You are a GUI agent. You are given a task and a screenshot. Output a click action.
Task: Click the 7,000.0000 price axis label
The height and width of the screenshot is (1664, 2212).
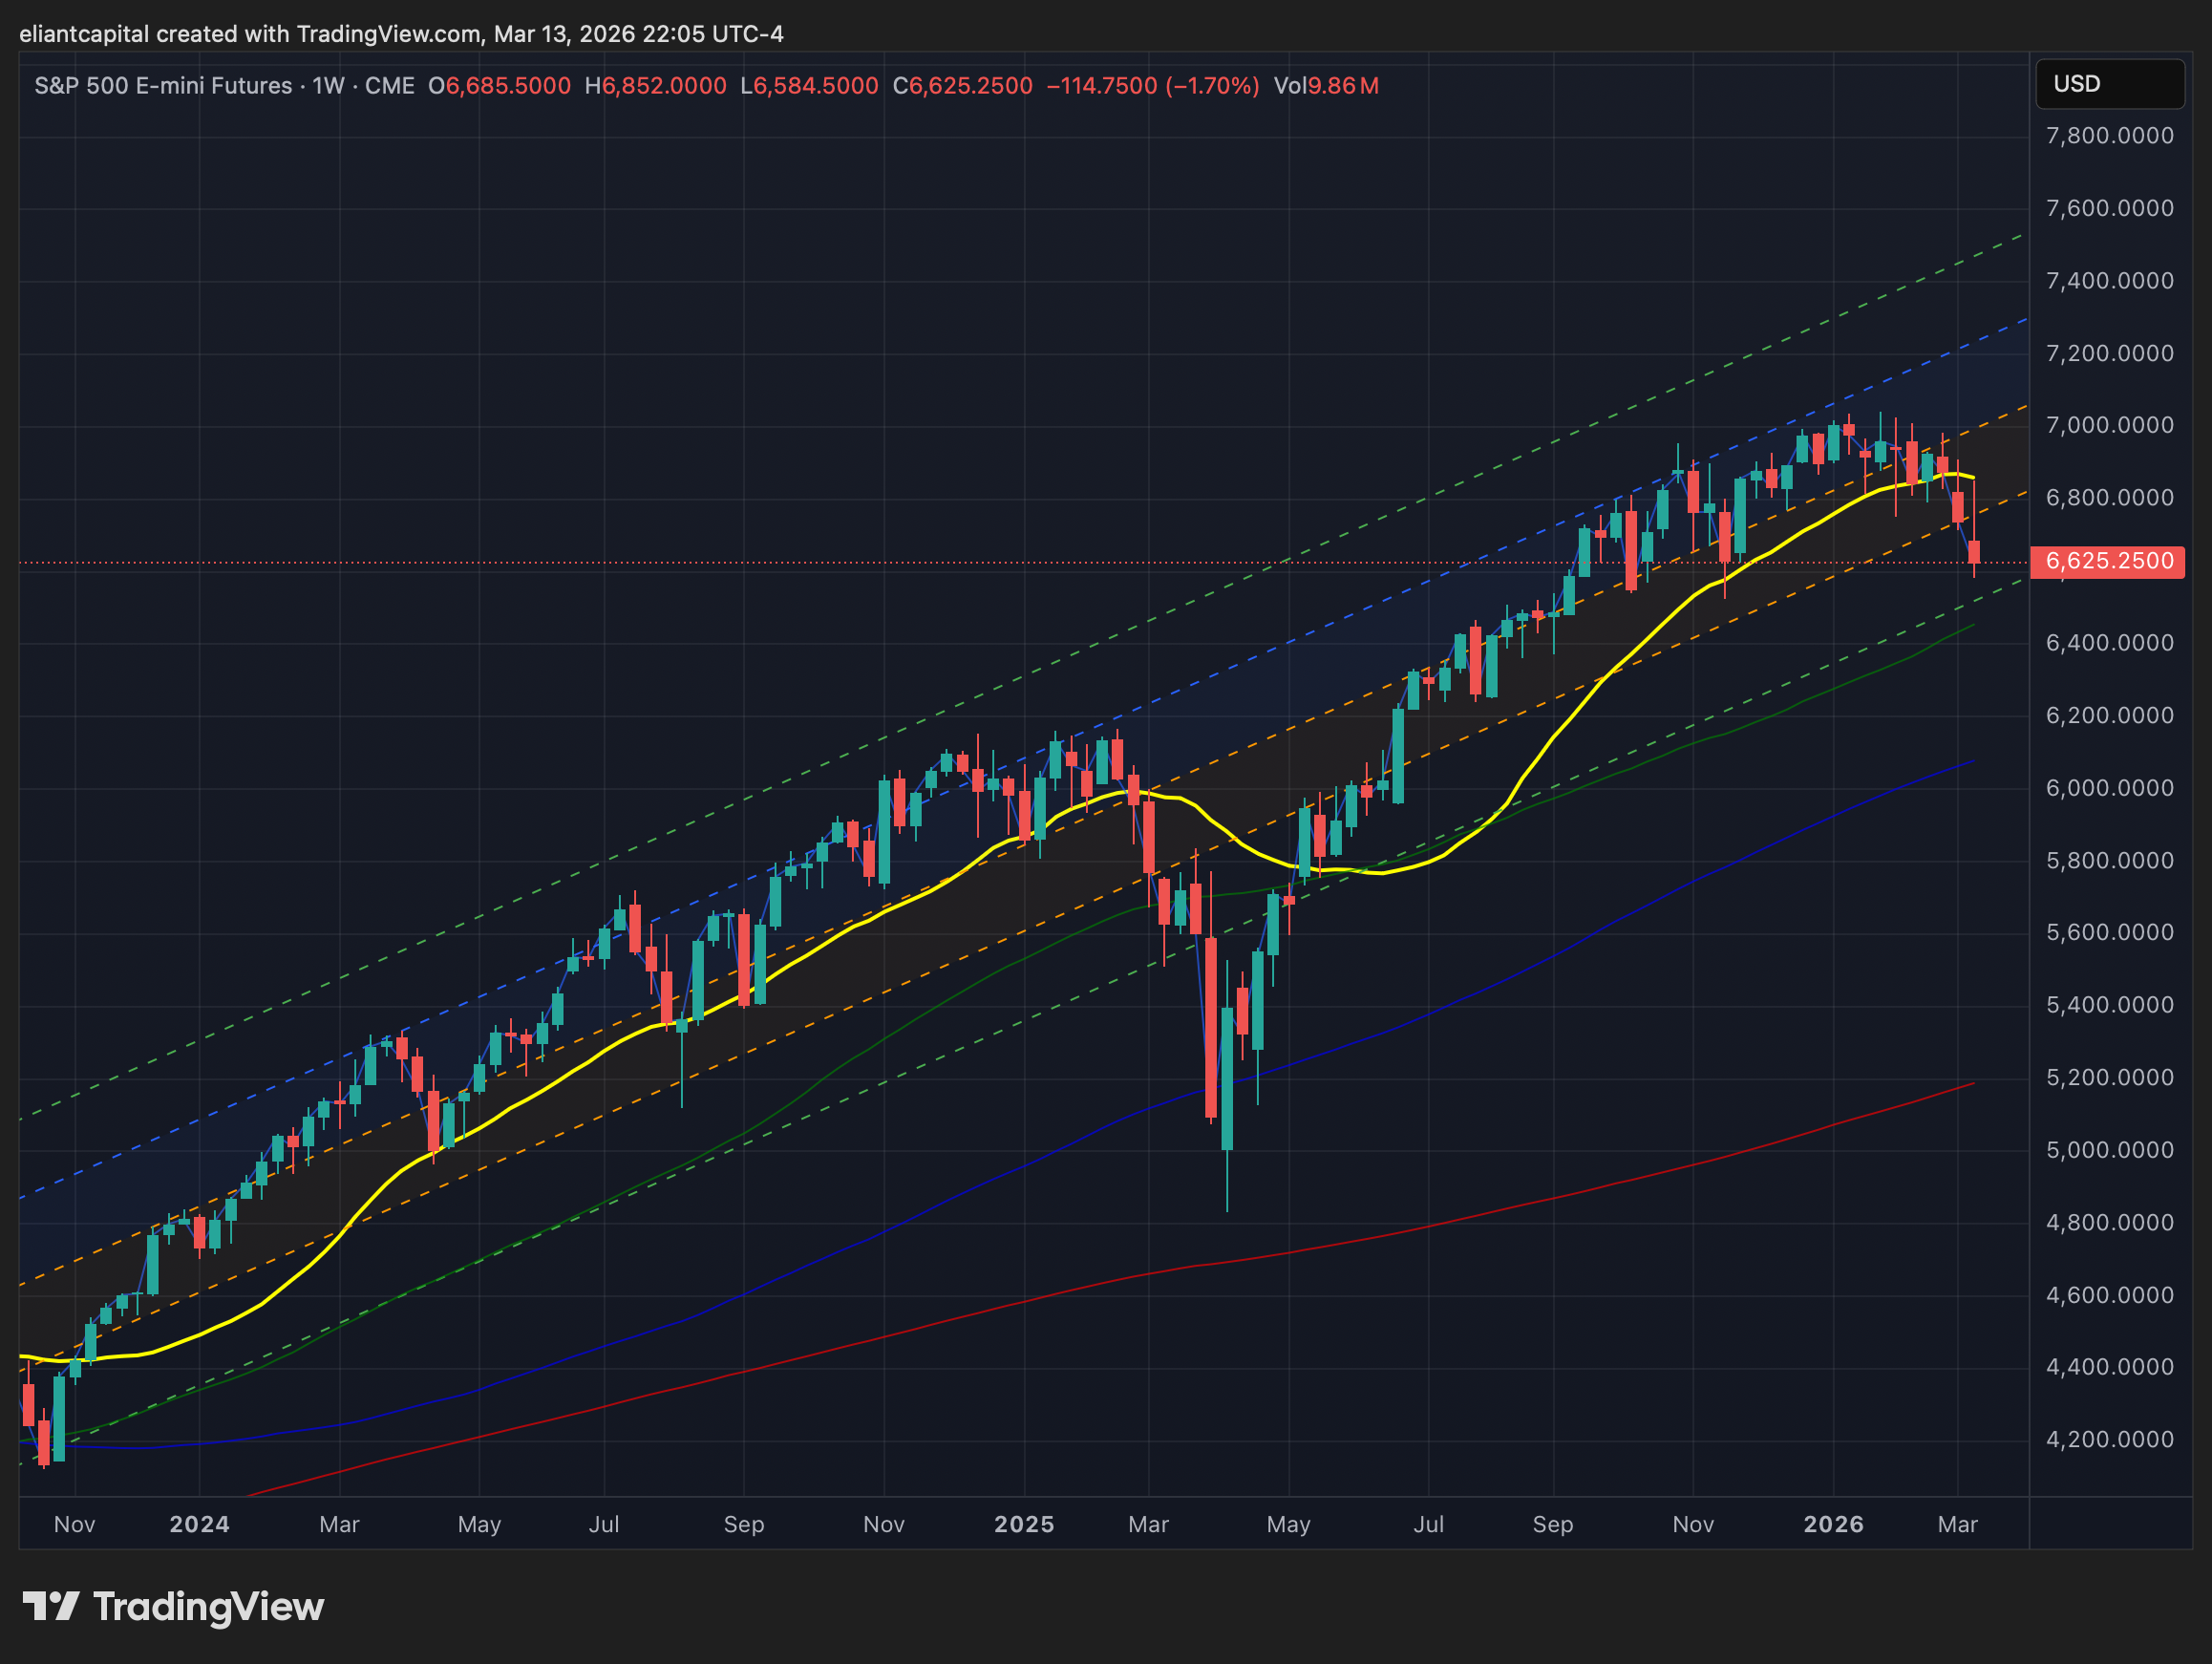tap(2109, 425)
